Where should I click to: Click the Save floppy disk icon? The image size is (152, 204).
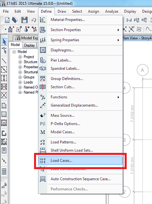pyautogui.click(x=24, y=20)
